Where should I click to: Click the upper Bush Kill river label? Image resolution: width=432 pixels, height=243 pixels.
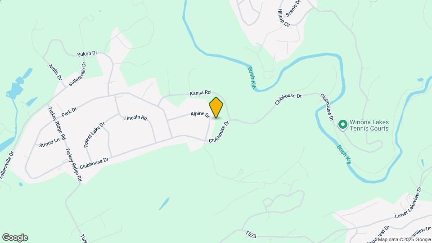point(252,78)
